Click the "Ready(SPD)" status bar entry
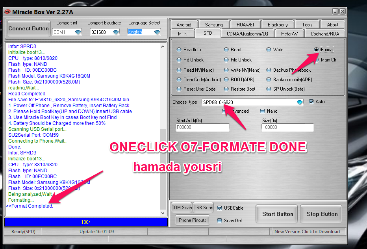The width and height of the screenshot is (367, 249). tap(23, 232)
